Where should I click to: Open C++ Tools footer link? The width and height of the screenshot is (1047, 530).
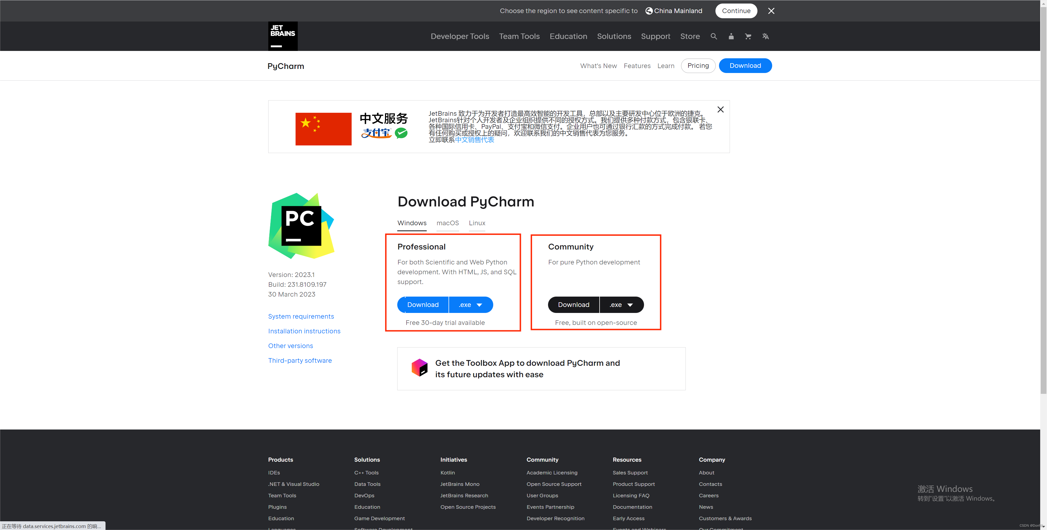(366, 473)
